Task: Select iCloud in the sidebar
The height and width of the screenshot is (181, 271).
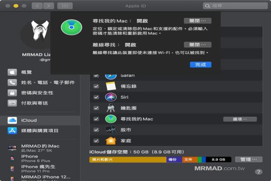Action: click(x=40, y=120)
